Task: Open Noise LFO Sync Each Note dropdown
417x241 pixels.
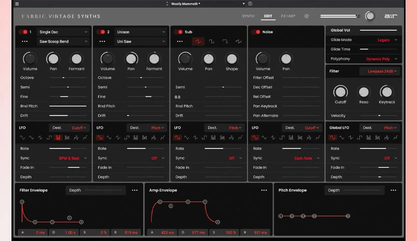Action: coord(307,158)
